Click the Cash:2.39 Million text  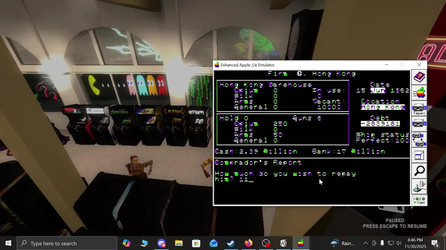tap(256, 151)
